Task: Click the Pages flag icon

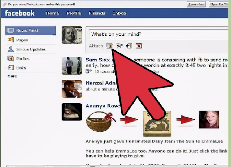Action: pos(11,40)
